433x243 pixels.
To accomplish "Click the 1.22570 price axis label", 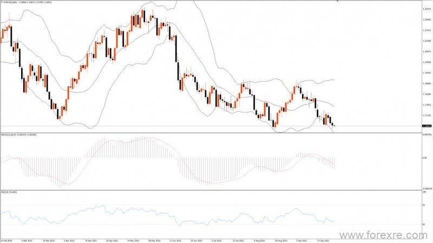I will (427, 9).
